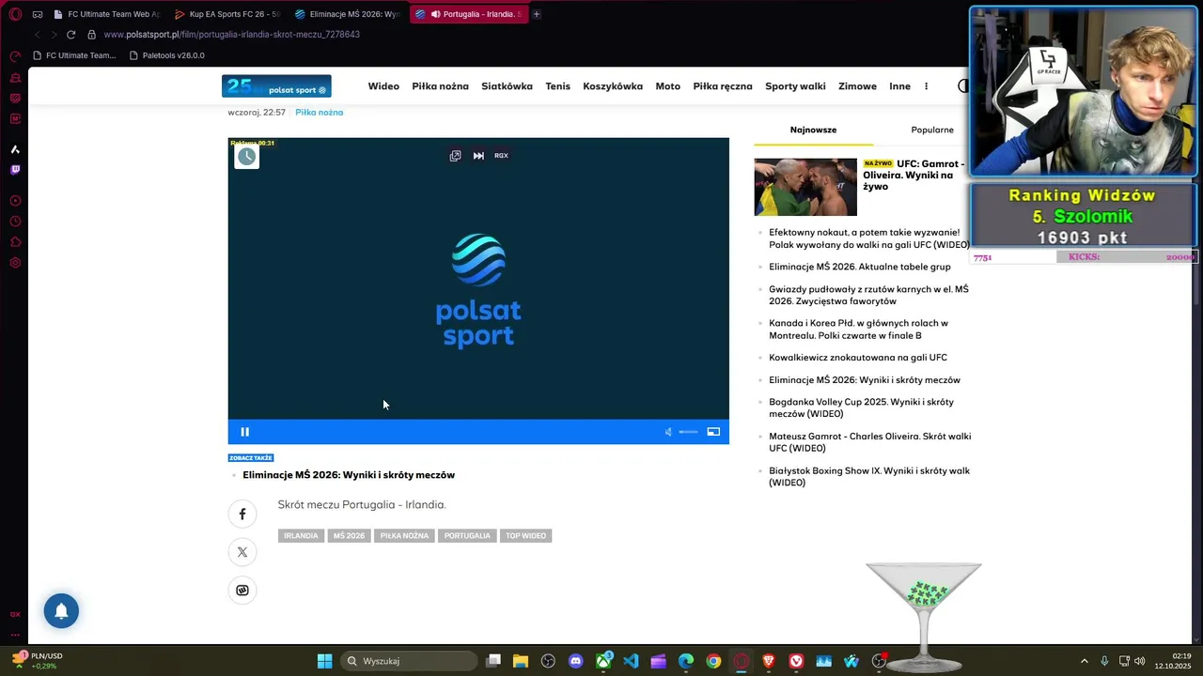
Task: Click the PORTUGALIA tag
Action: 467,536
